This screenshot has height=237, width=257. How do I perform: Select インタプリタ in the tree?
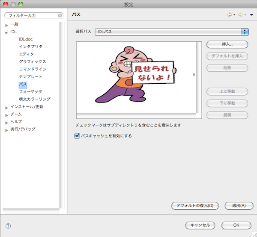31,47
